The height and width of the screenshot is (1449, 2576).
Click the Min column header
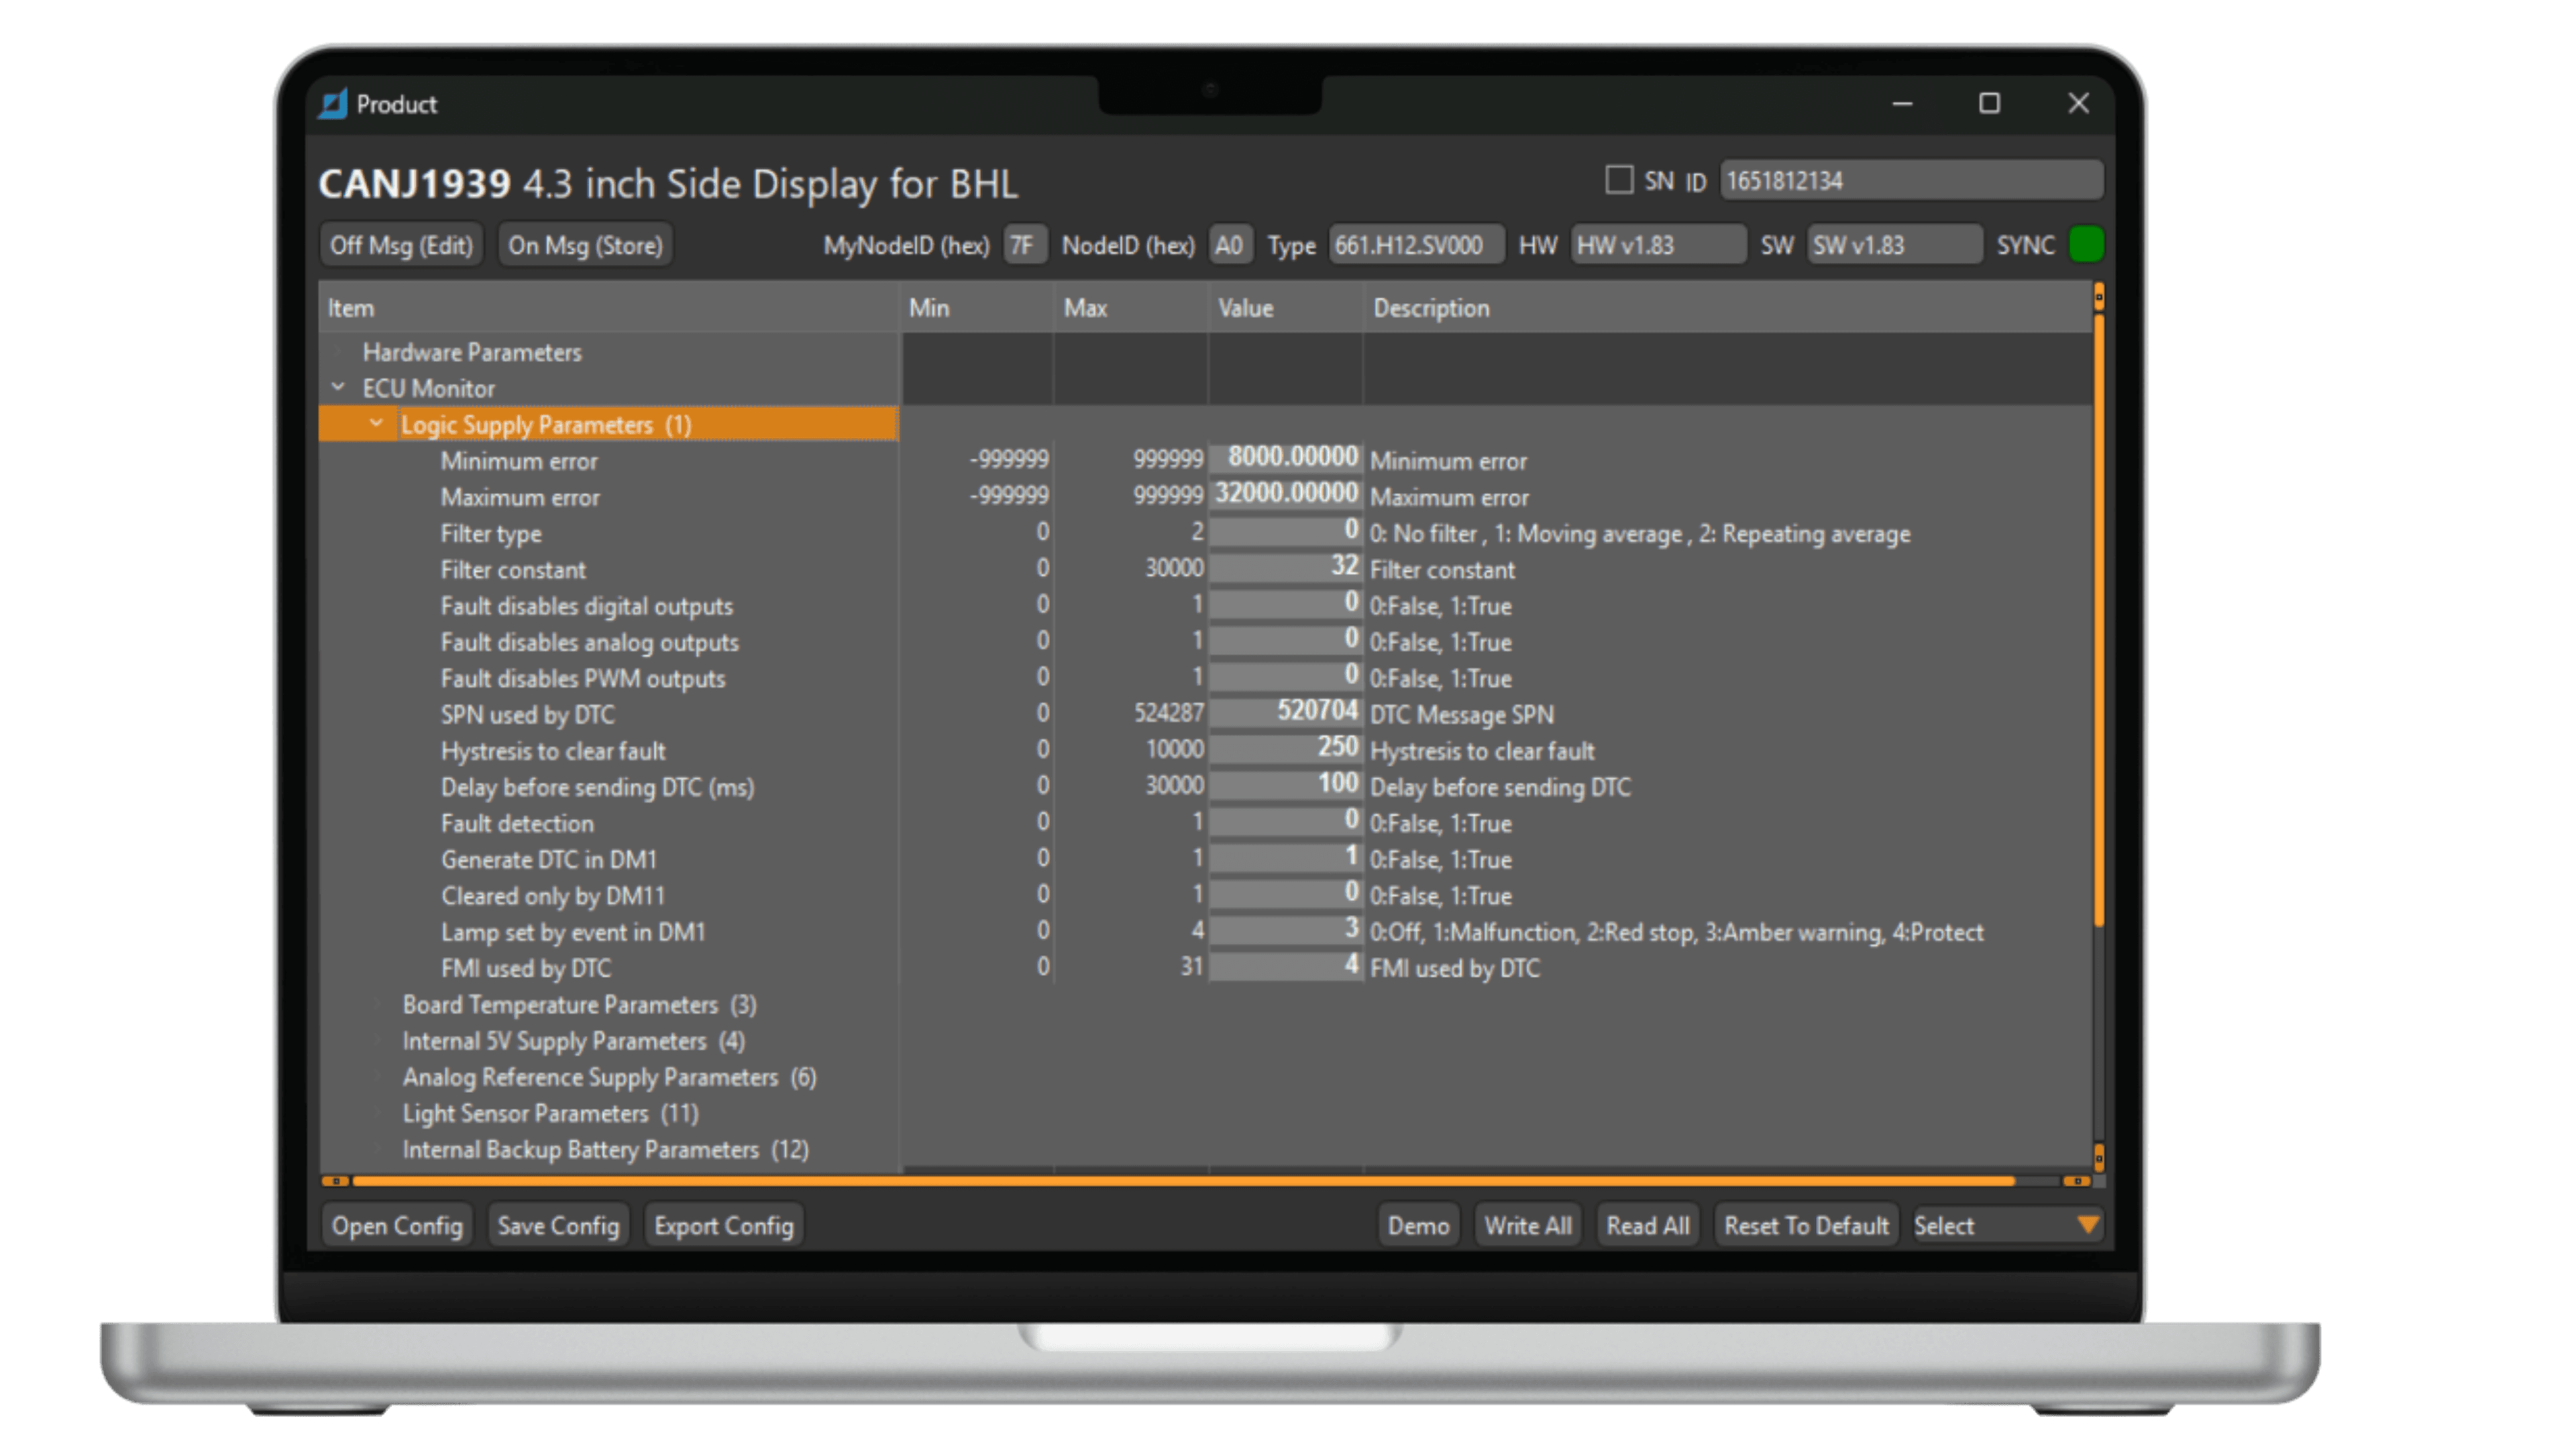(x=977, y=308)
